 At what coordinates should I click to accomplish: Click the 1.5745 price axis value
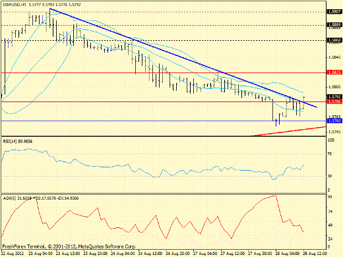334,132
